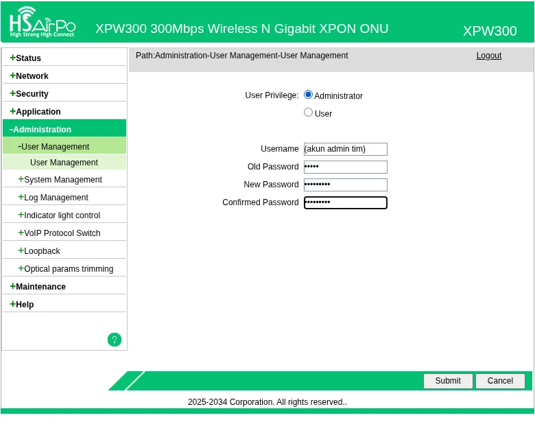
Task: Click the Cancel button
Action: click(500, 381)
